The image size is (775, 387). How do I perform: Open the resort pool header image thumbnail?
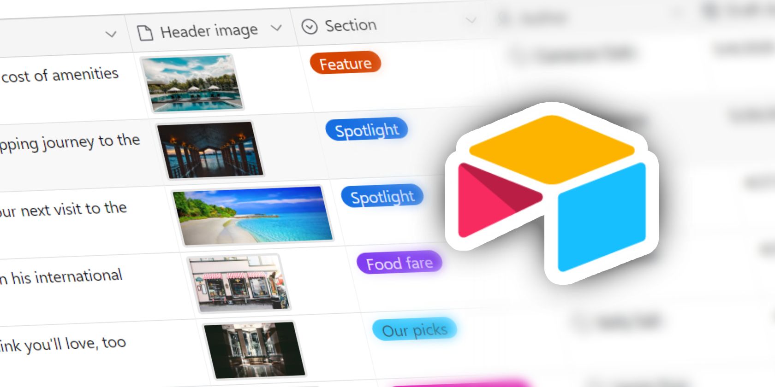pos(192,83)
